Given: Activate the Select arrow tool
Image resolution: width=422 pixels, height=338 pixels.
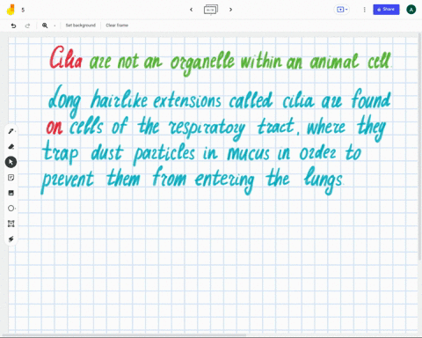Looking at the screenshot, I should coord(11,162).
